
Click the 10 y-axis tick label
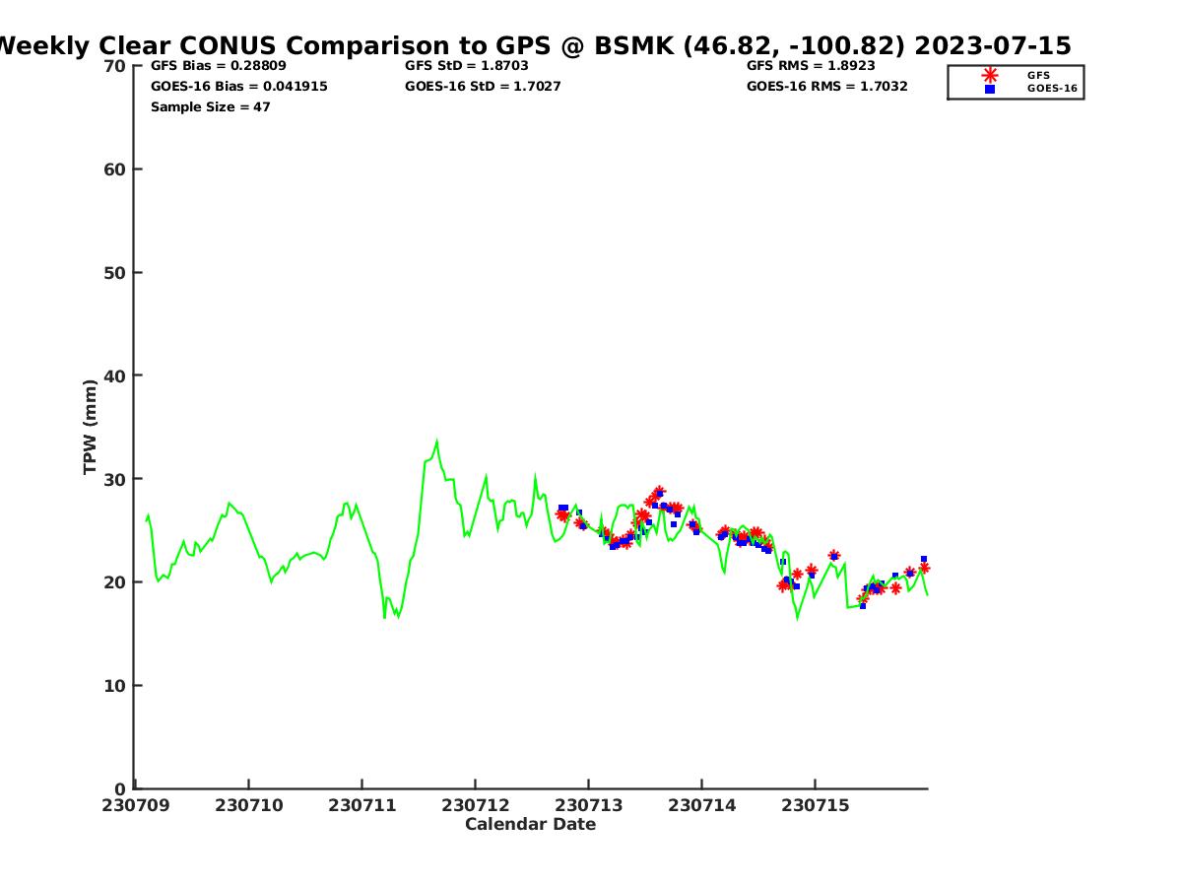pyautogui.click(x=115, y=686)
